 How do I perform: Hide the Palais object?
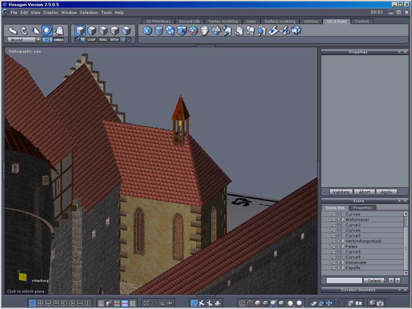339,246
